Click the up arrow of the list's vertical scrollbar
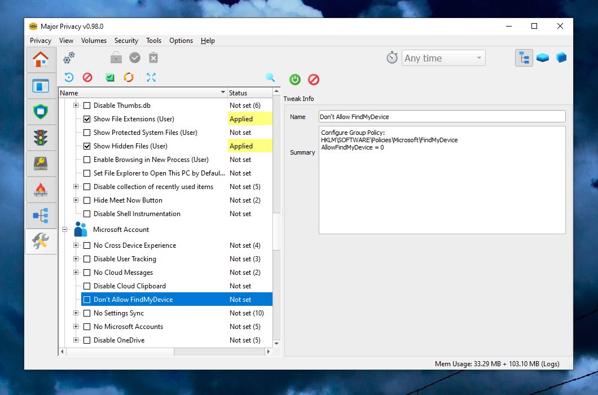The width and height of the screenshot is (598, 395). point(276,91)
